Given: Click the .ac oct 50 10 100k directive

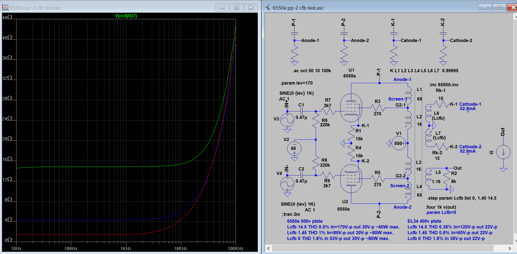Looking at the screenshot, I should pyautogui.click(x=312, y=71).
